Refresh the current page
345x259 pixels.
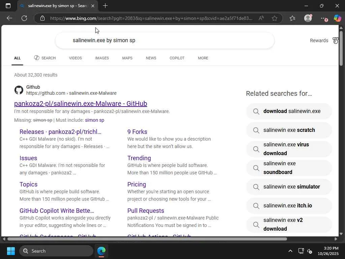pos(24,18)
